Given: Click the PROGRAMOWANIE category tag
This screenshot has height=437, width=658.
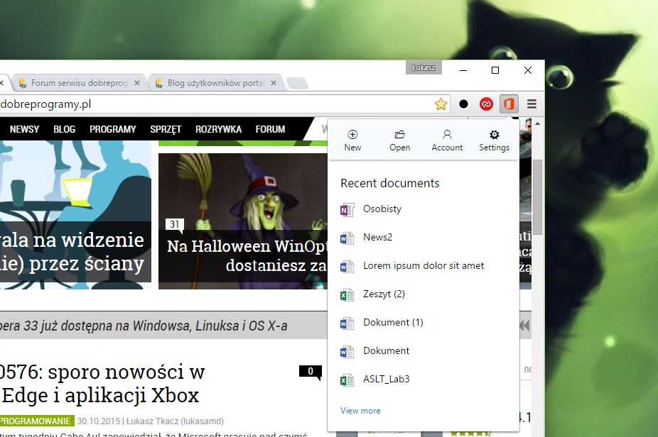Looking at the screenshot, I should pyautogui.click(x=36, y=421).
